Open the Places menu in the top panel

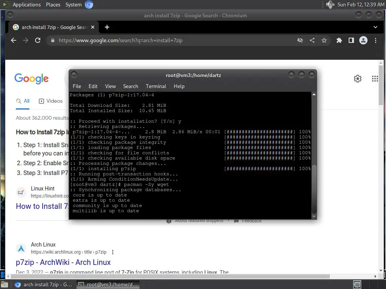[53, 5]
